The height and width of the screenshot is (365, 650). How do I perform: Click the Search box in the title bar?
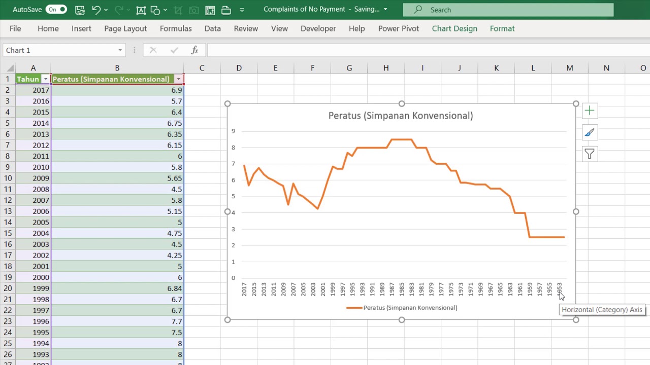508,10
